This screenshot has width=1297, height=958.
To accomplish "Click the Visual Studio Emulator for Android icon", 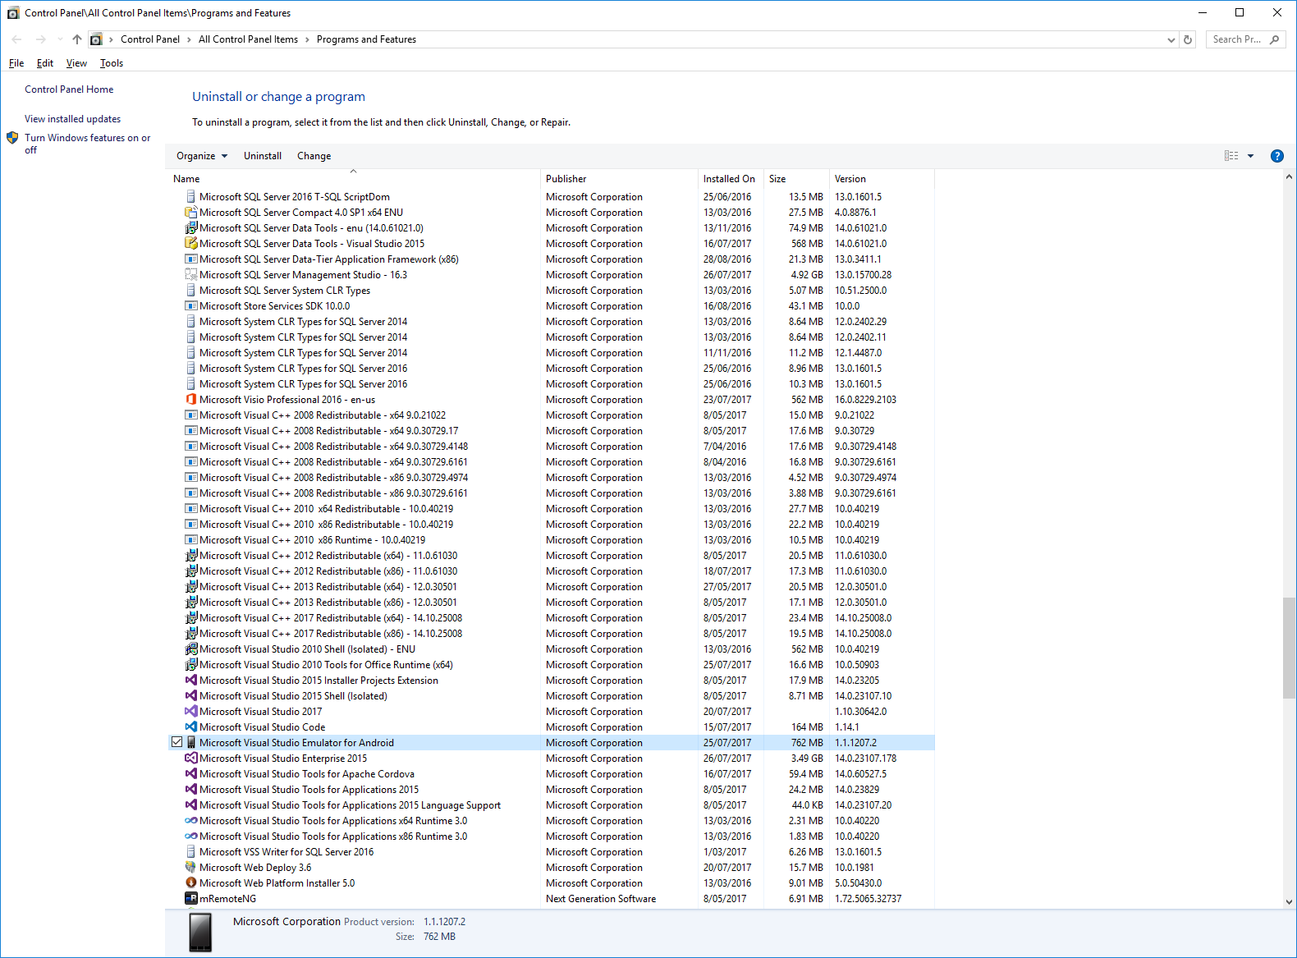I will coord(190,743).
